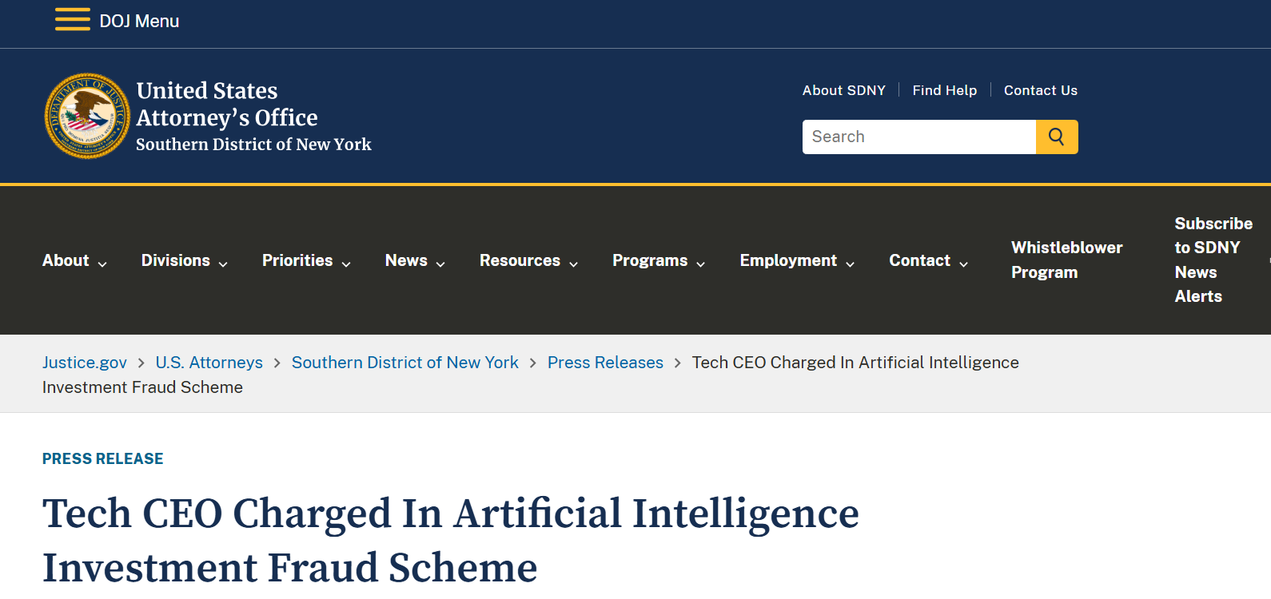Open the Contact Us link
The image size is (1271, 599).
[1040, 90]
